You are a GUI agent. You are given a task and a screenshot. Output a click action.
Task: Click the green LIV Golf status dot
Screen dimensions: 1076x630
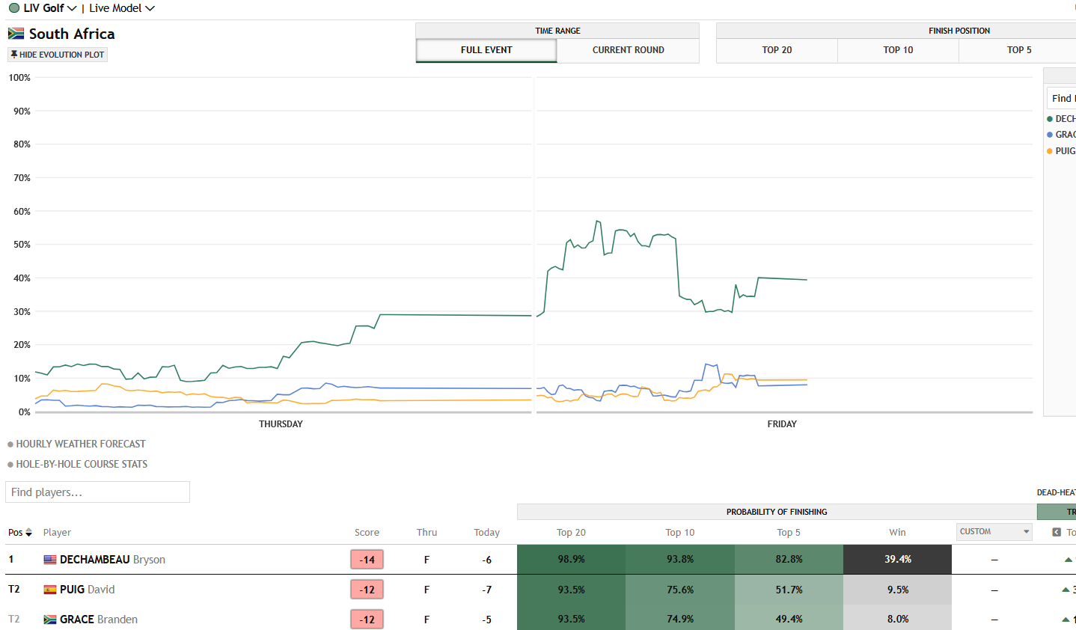point(14,8)
